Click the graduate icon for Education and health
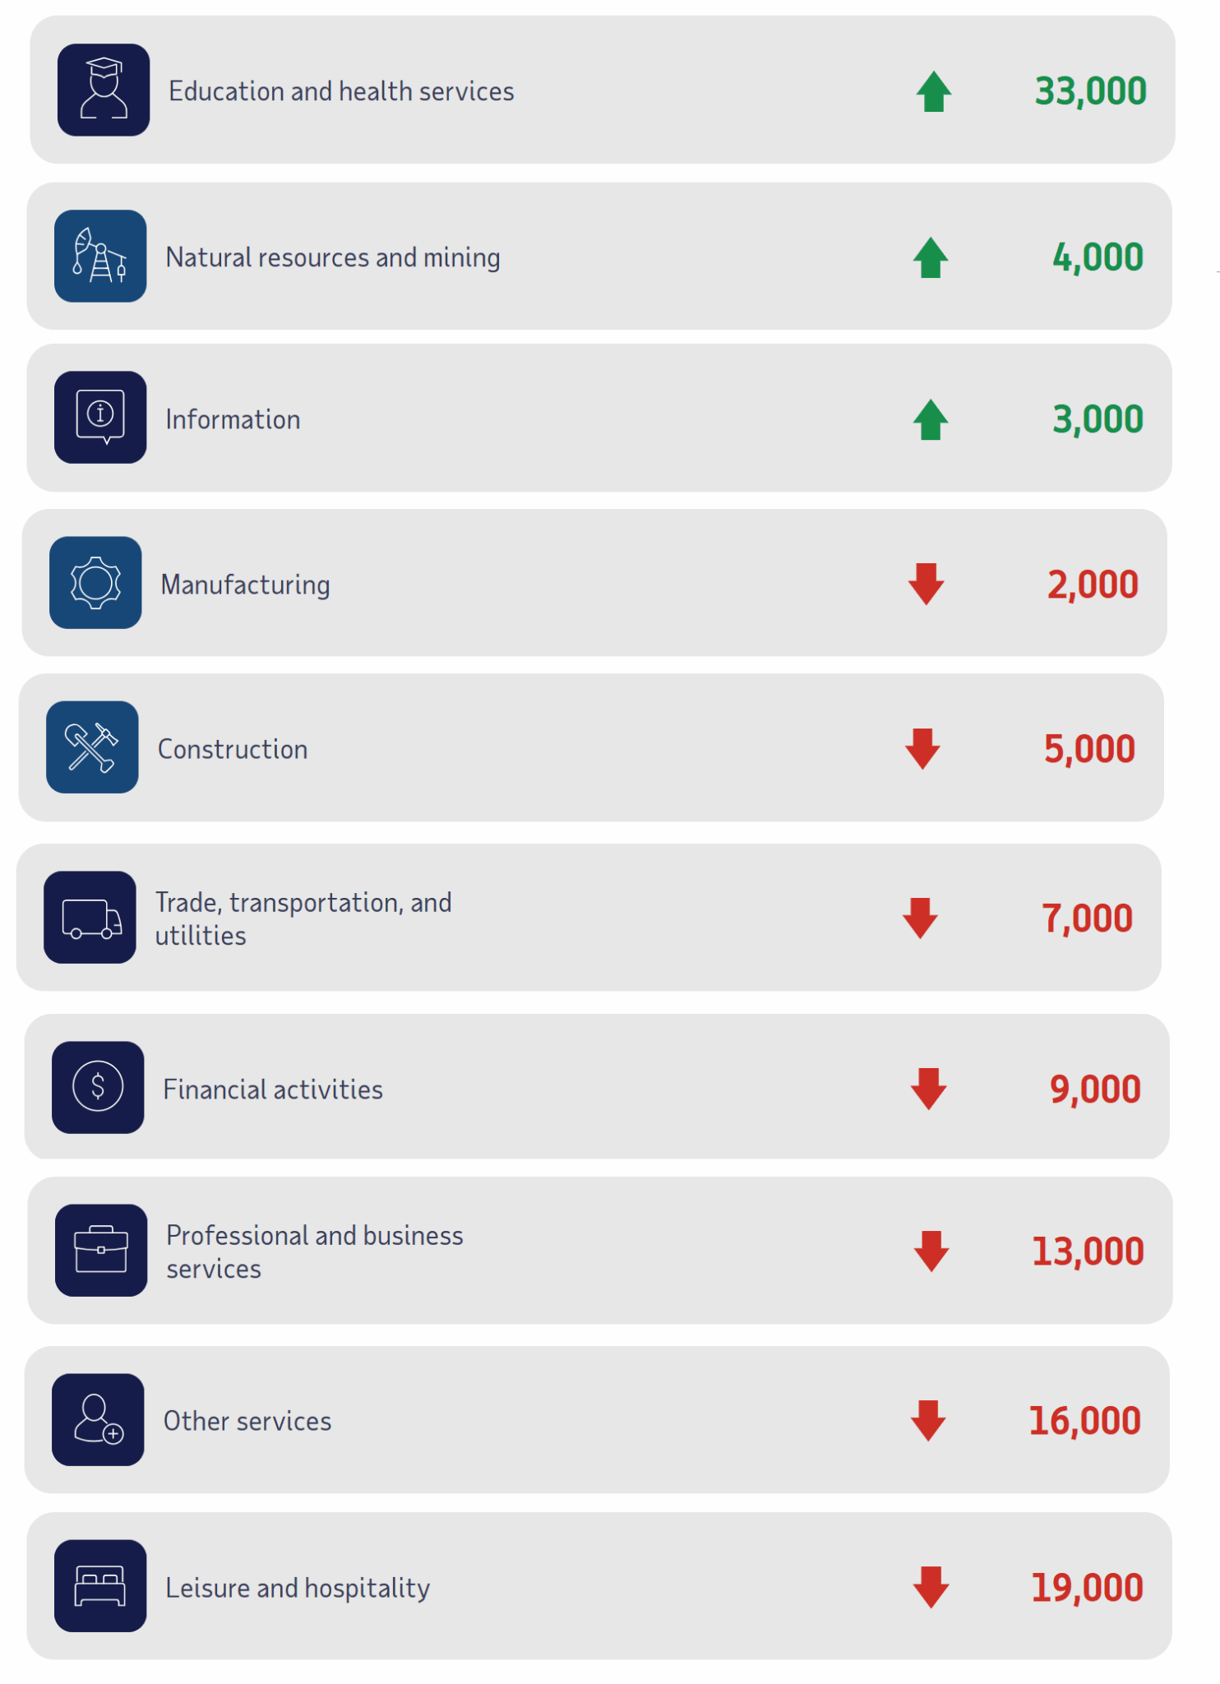Viewport: 1220px width, 1684px height. (x=104, y=90)
